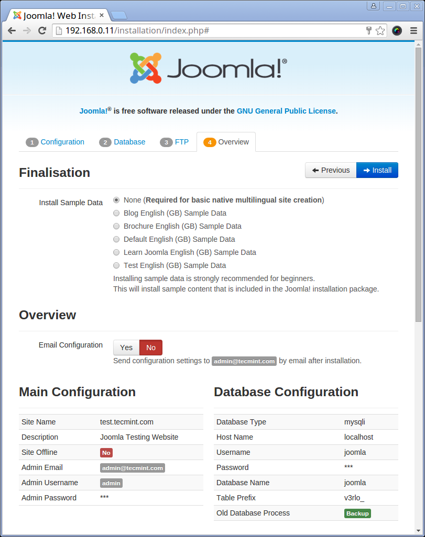Click the Previous button
This screenshot has width=425, height=537.
point(331,170)
